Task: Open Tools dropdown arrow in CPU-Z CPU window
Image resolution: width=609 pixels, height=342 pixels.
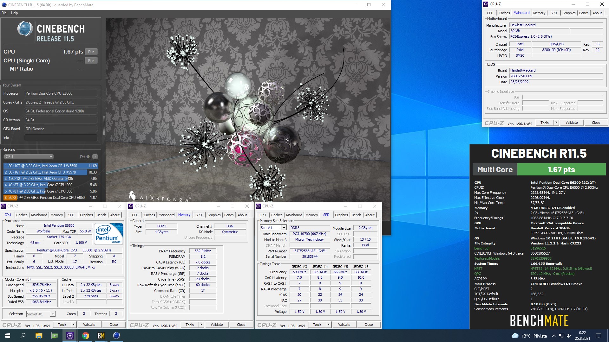Action: (74, 325)
